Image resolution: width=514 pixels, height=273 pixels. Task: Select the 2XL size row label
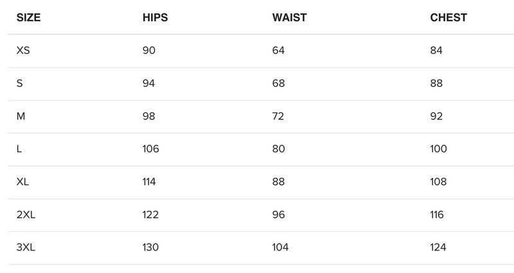pos(26,215)
